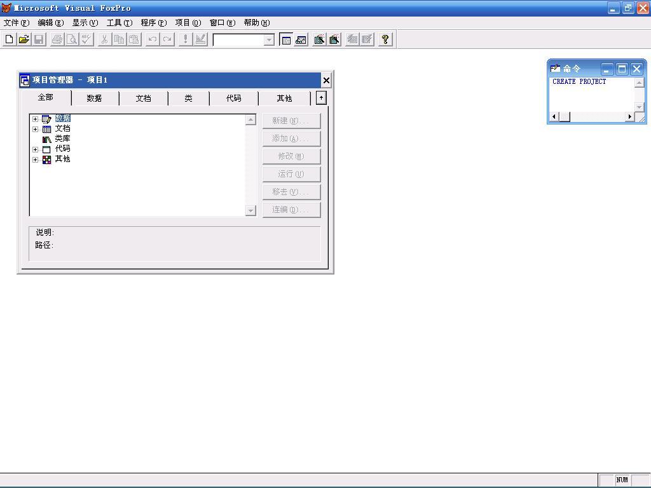This screenshot has height=488, width=651.
Task: Click the Redo arrow icon
Action: pos(167,39)
